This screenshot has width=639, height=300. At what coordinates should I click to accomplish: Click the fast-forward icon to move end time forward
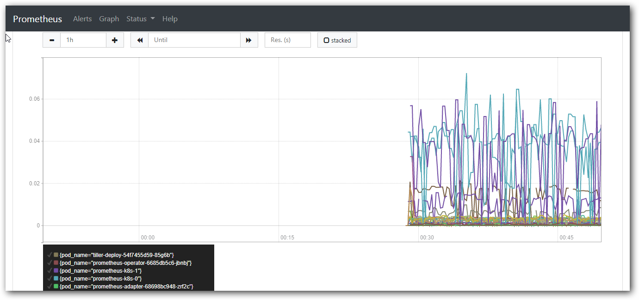coord(249,40)
